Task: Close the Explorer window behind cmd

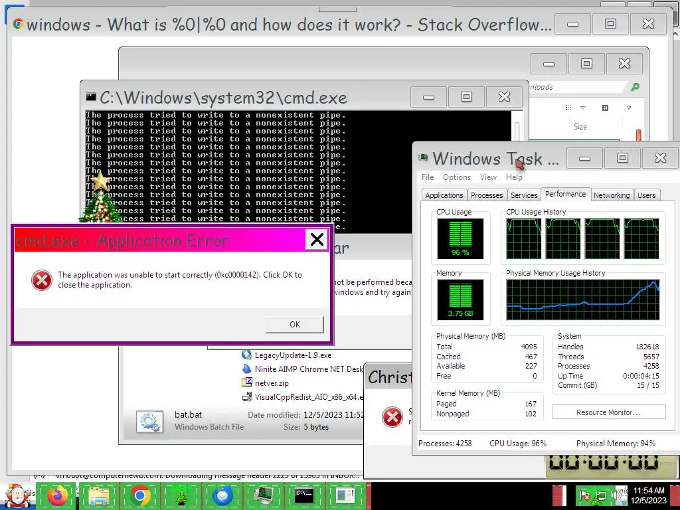Action: click(624, 64)
